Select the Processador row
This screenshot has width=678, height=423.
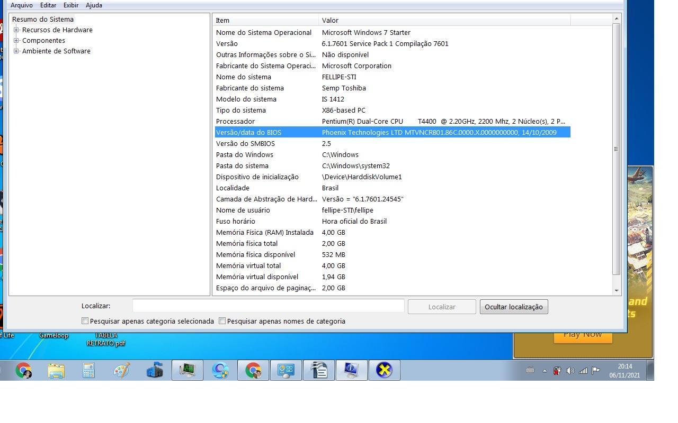point(392,121)
